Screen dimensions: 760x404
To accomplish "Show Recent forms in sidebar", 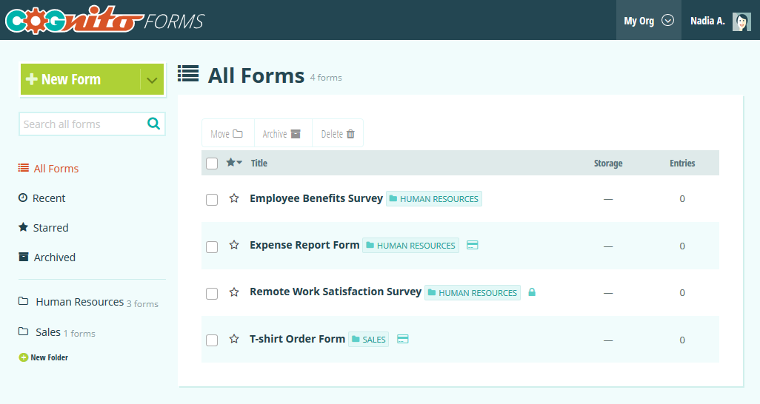I will 49,198.
